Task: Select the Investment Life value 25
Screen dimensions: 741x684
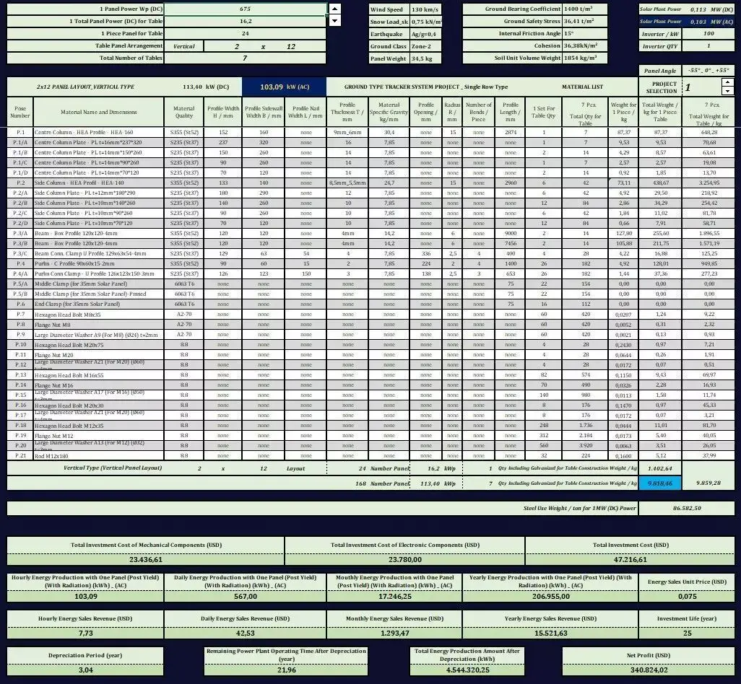Action: (687, 633)
